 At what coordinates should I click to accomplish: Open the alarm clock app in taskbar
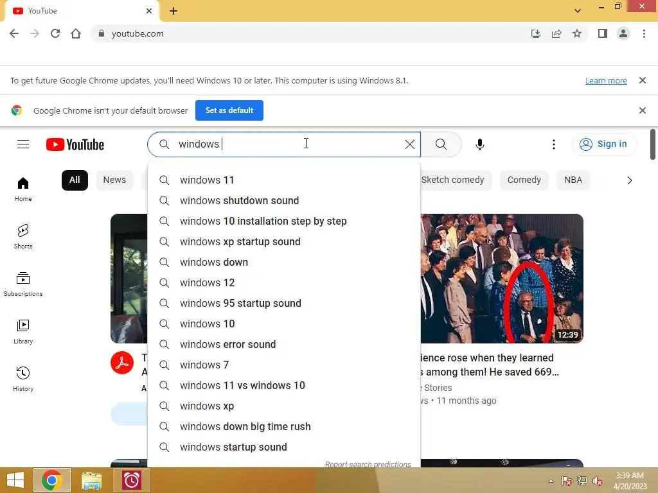click(131, 480)
